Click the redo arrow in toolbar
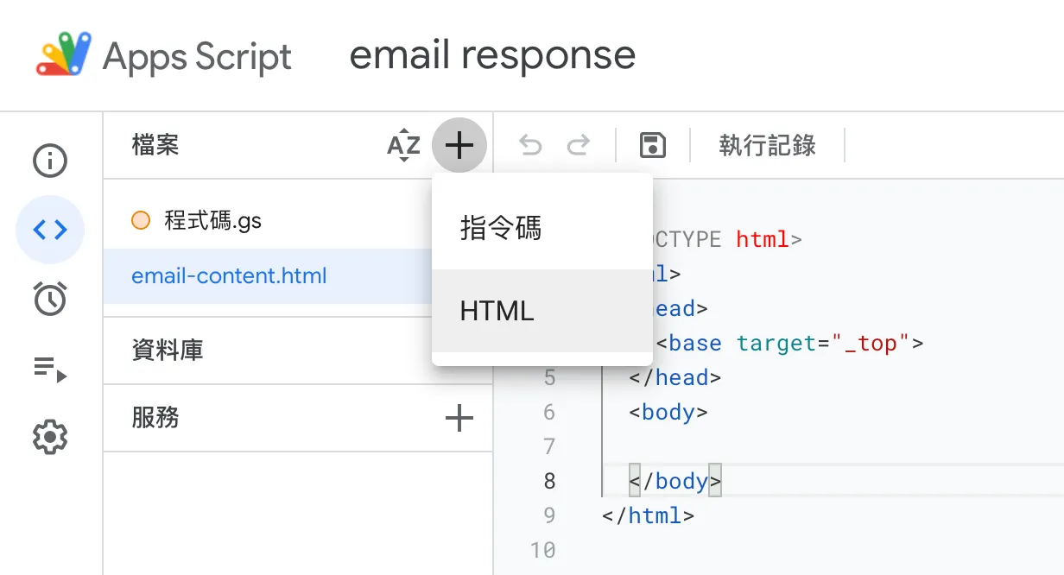 click(x=577, y=145)
